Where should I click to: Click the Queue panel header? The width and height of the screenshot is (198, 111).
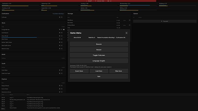pyautogui.click(x=136, y=14)
